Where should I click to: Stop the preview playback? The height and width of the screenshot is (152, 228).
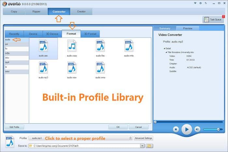point(176,129)
